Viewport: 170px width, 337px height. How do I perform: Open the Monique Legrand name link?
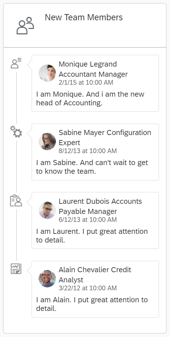pyautogui.click(x=88, y=64)
